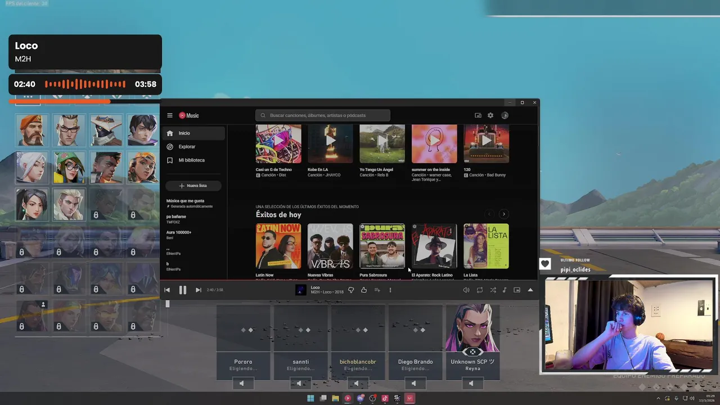Image resolution: width=720 pixels, height=405 pixels.
Task: Click the Nueva lista button
Action: pyautogui.click(x=193, y=186)
